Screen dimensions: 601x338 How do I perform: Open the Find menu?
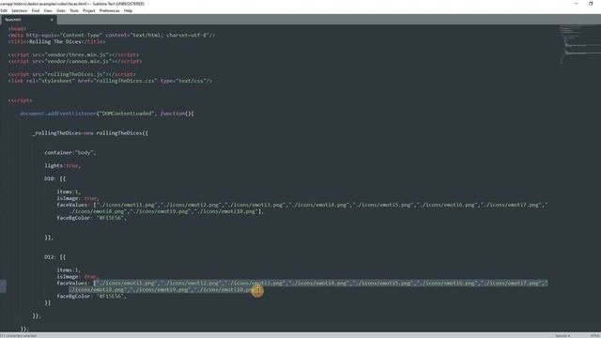(x=36, y=10)
